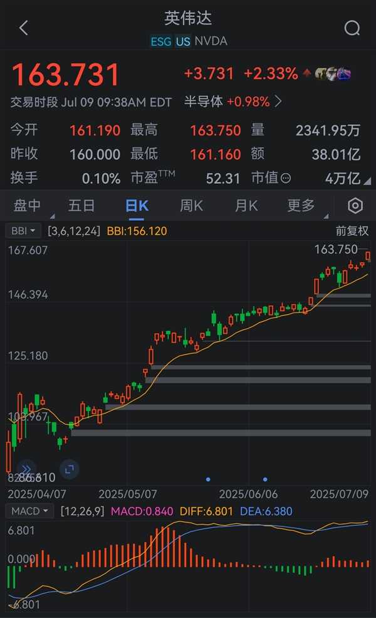Click the ESG tag badge
This screenshot has height=618, width=376.
pos(161,41)
